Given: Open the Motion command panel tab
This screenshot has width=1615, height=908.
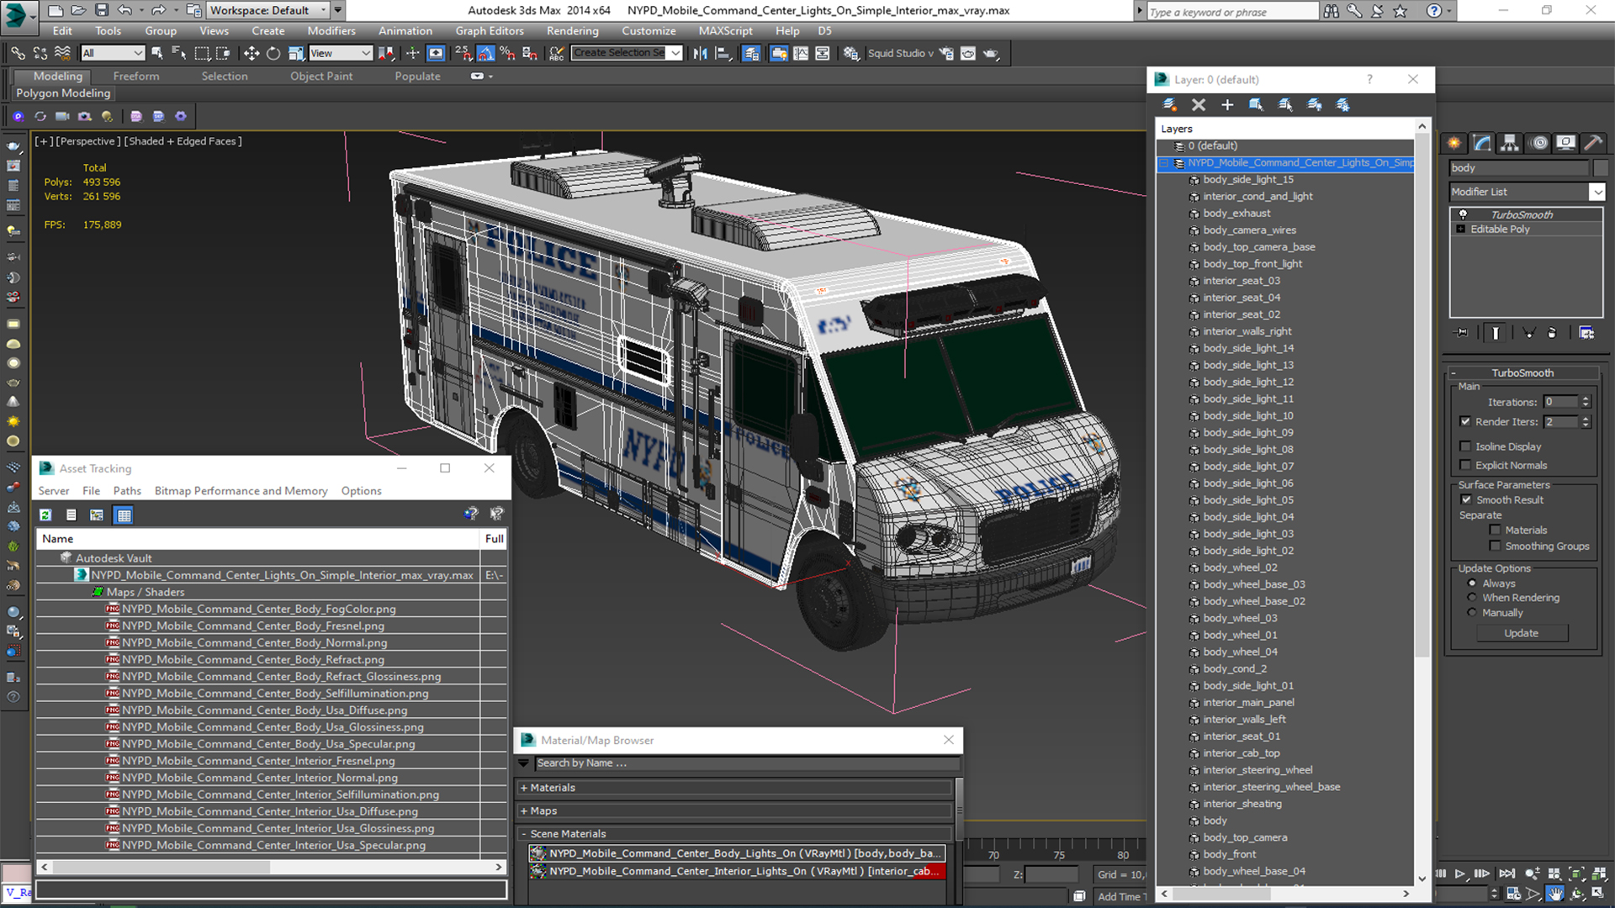Looking at the screenshot, I should (1538, 143).
